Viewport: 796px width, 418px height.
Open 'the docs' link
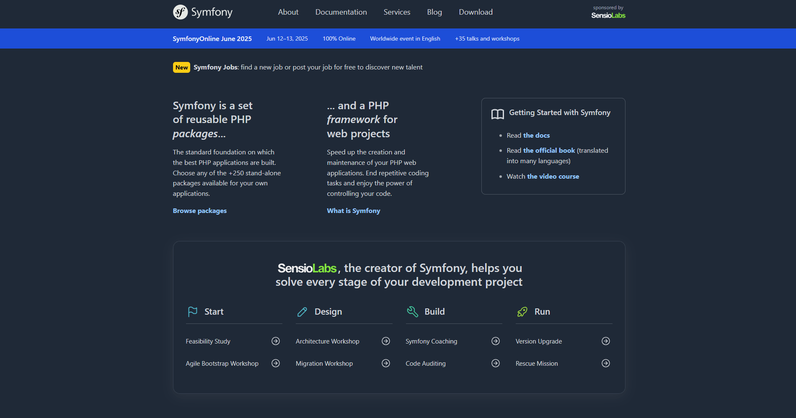pyautogui.click(x=536, y=136)
